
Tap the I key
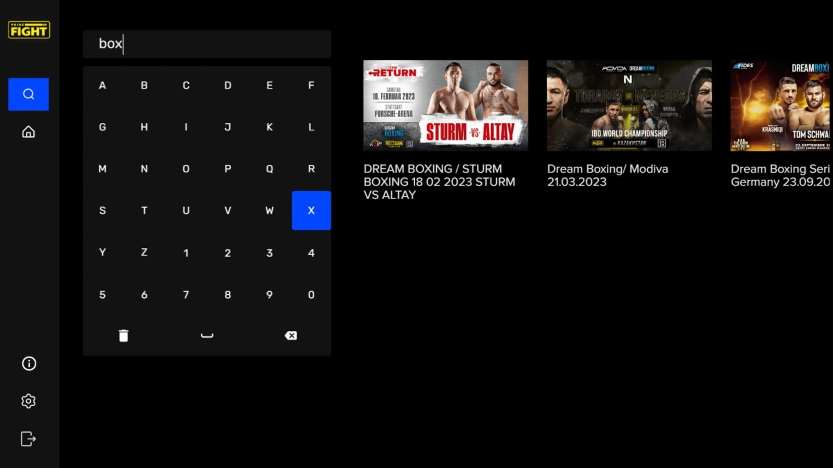186,127
